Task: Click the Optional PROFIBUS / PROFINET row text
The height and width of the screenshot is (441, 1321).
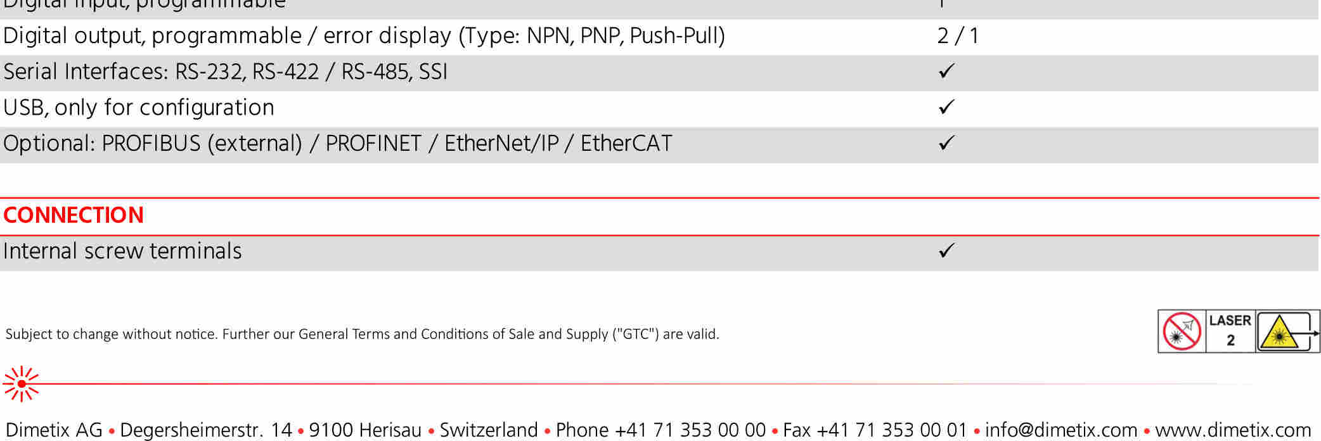Action: click(x=337, y=144)
